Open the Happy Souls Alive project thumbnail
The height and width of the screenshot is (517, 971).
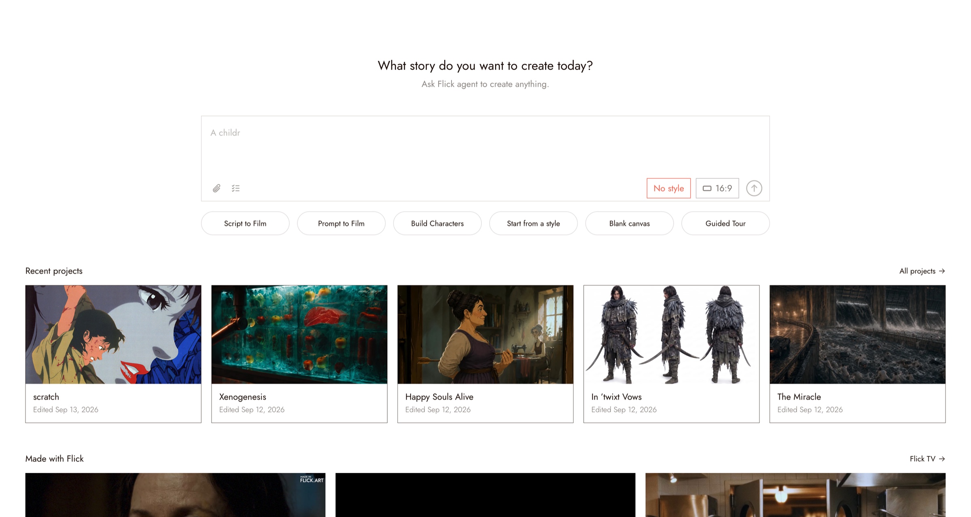(x=485, y=334)
